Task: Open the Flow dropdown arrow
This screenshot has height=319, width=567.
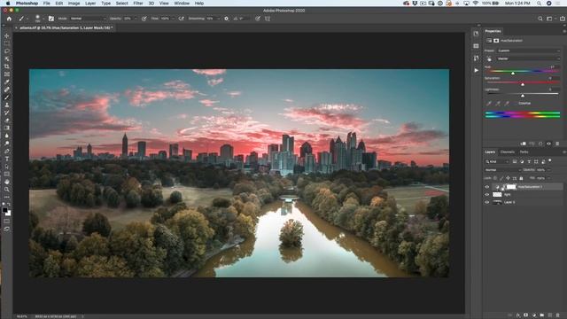Action: pos(173,19)
